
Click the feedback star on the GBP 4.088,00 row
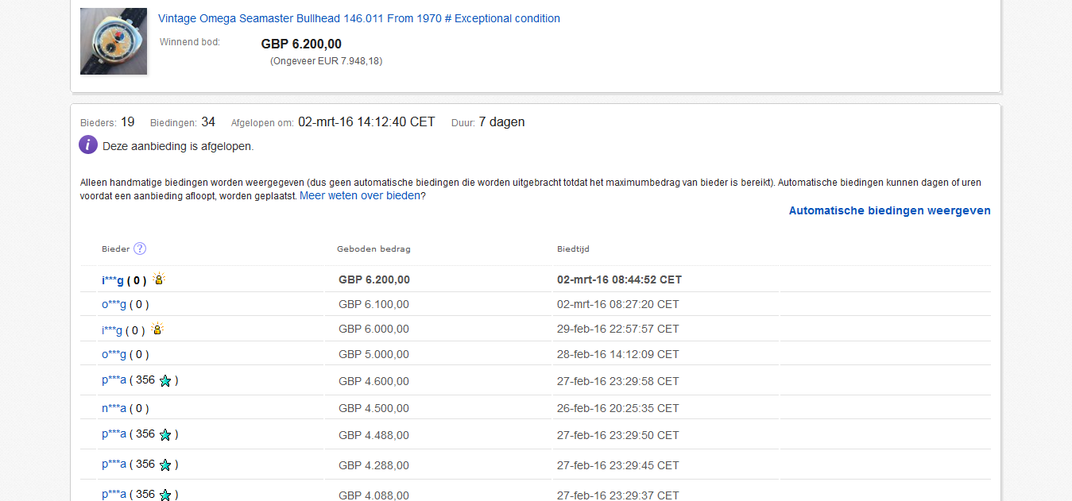coord(165,495)
